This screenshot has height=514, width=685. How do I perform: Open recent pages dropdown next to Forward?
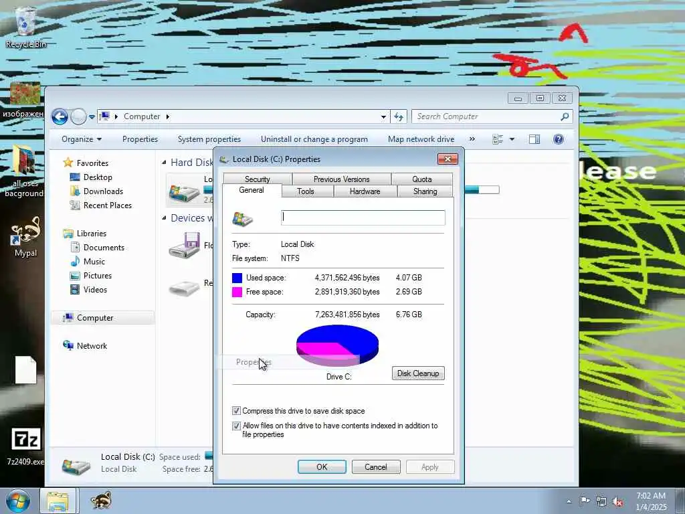coord(92,116)
